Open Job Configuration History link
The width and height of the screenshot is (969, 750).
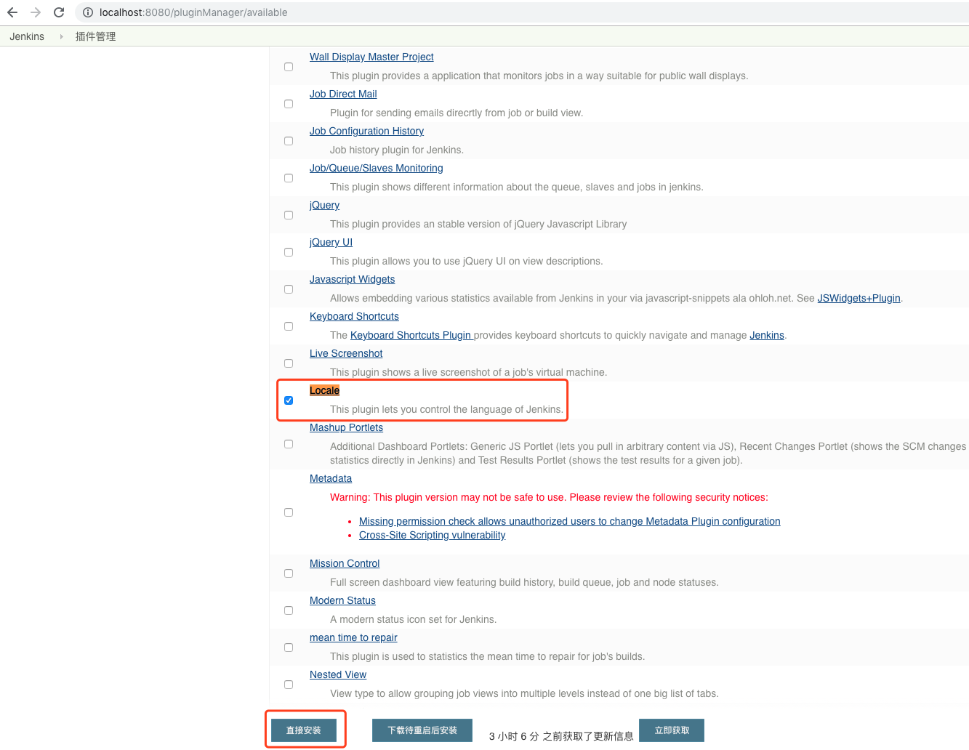366,131
